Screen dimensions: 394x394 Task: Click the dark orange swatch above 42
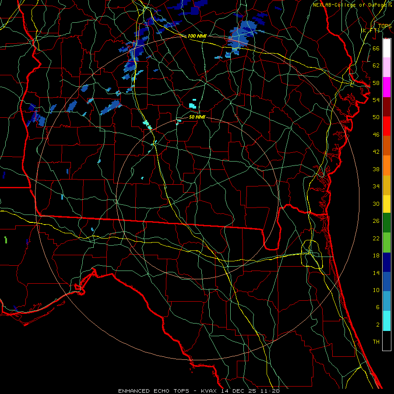387,145
